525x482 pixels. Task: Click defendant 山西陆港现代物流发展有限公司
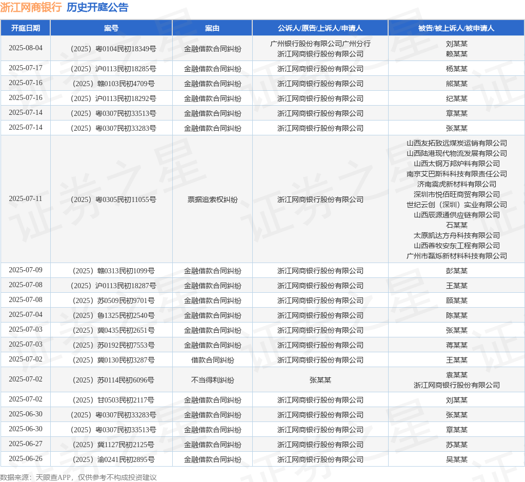456,153
